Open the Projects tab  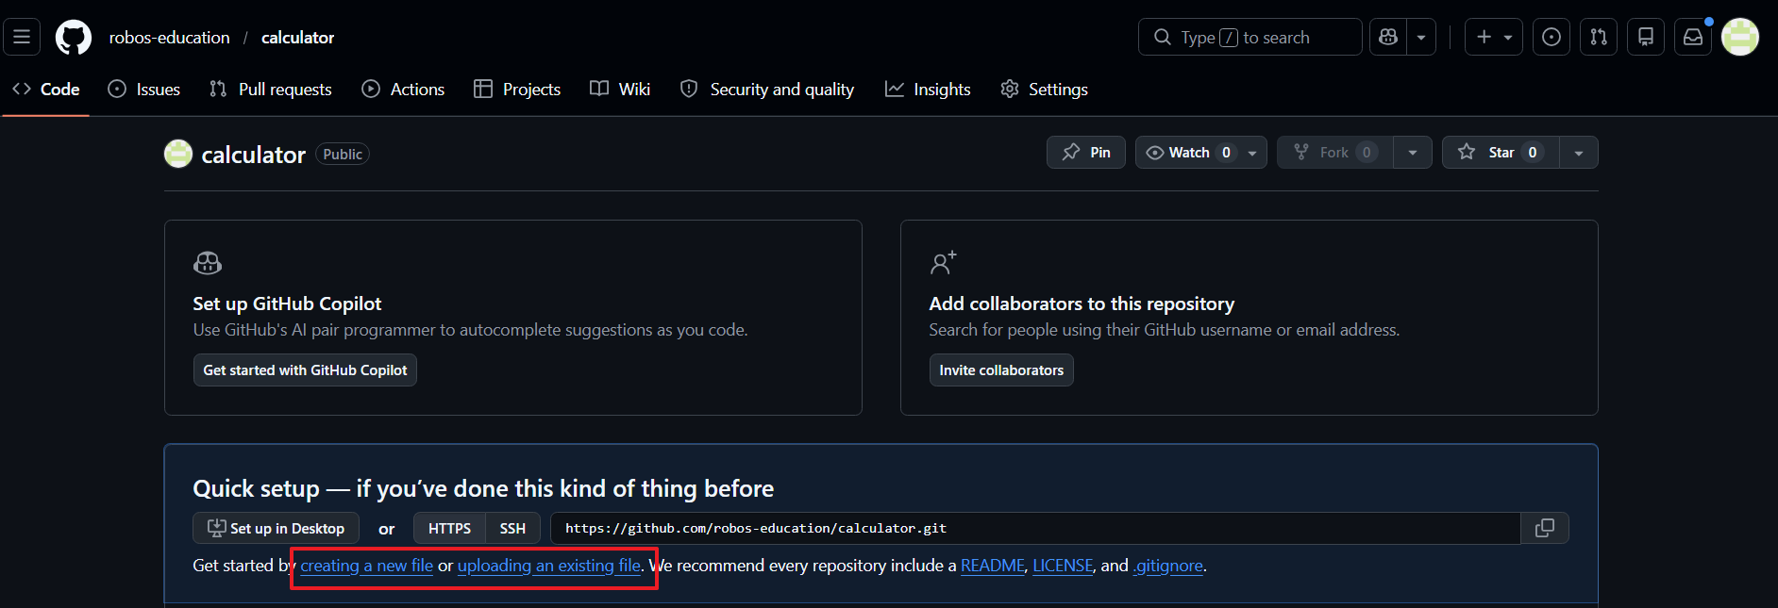517,89
